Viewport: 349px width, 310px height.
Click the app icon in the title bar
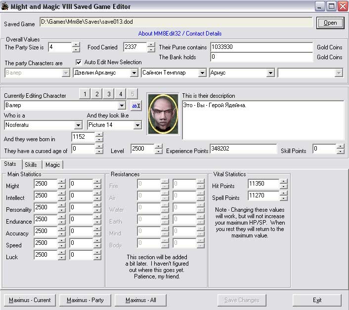[x=4, y=6]
